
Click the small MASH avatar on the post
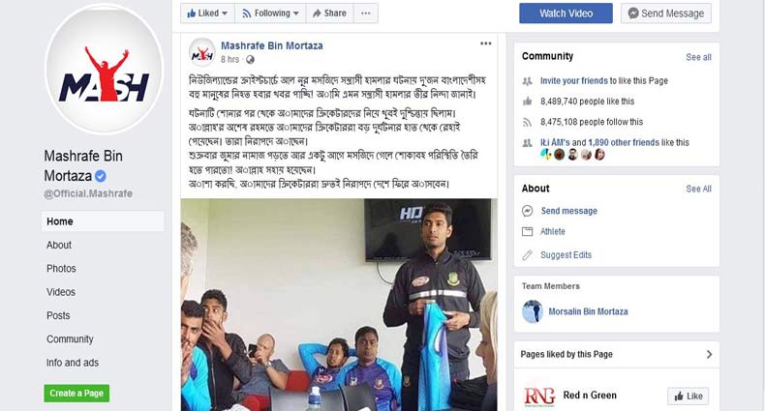coord(202,51)
